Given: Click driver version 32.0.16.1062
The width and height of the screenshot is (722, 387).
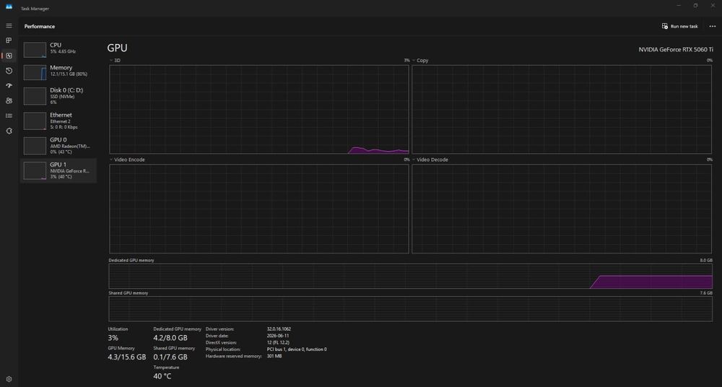Looking at the screenshot, I should pyautogui.click(x=279, y=329).
